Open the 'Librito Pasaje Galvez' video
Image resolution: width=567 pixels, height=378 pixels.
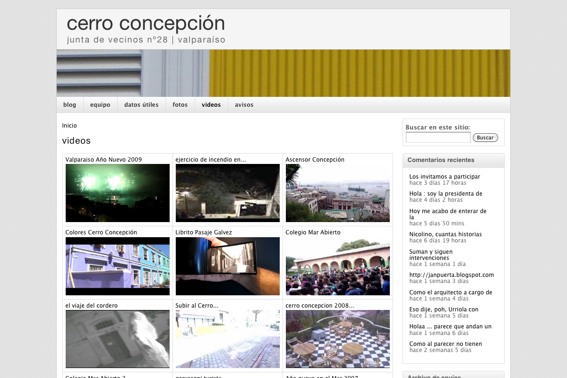[227, 266]
